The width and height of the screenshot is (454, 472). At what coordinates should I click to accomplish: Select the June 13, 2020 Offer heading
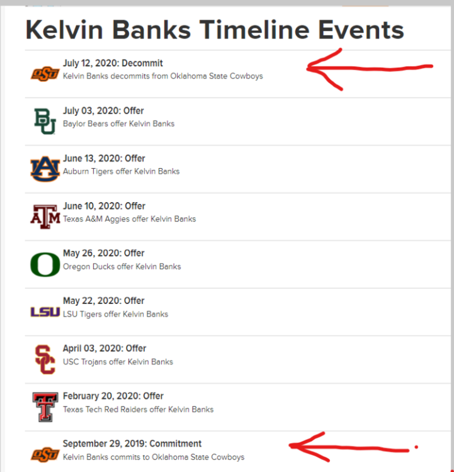point(104,159)
